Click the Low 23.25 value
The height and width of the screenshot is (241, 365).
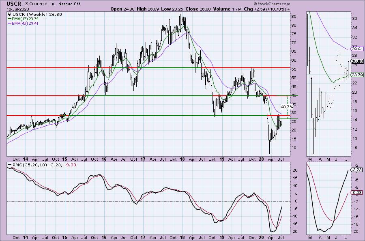[172, 9]
